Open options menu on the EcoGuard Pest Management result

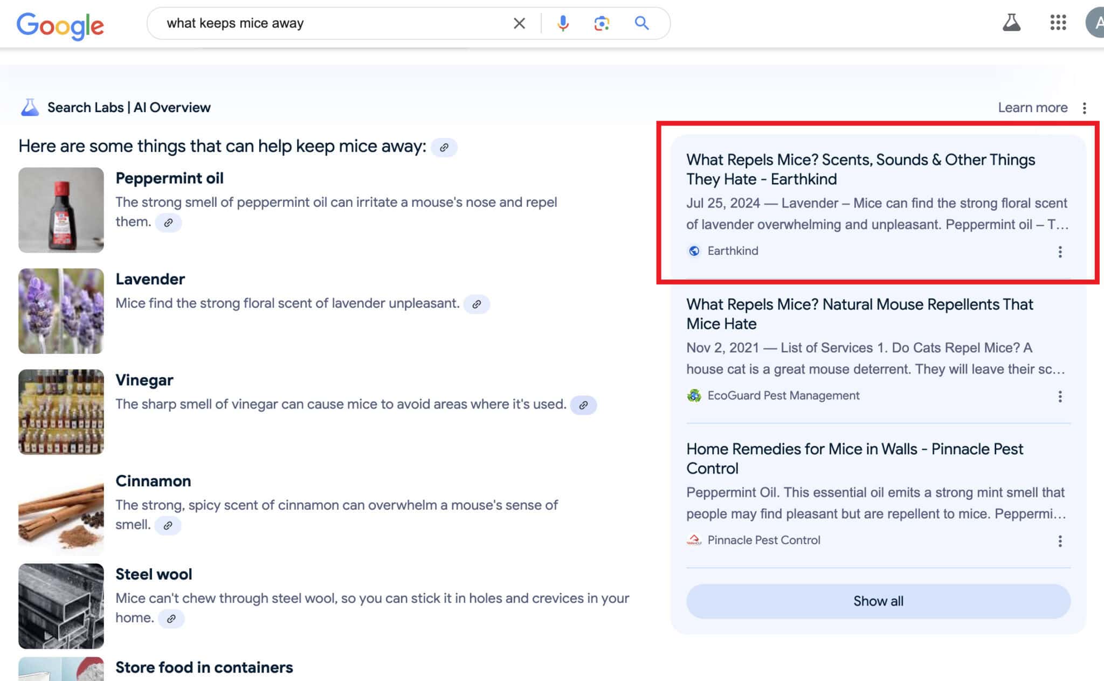(x=1060, y=396)
